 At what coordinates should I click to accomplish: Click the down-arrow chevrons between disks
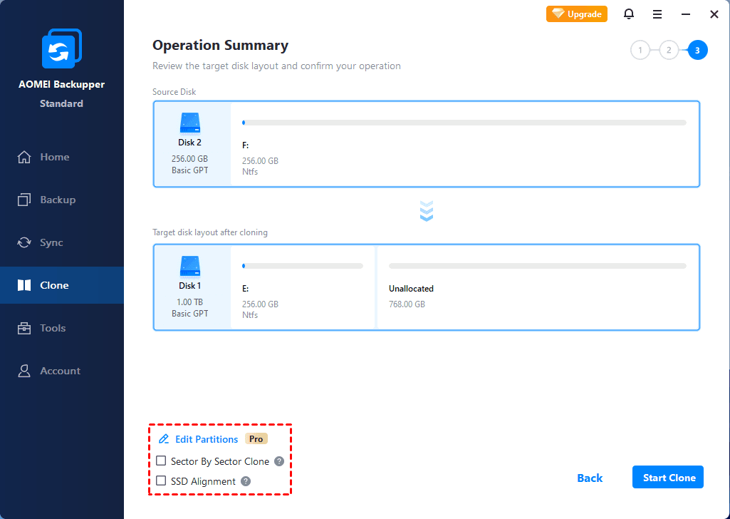click(427, 211)
